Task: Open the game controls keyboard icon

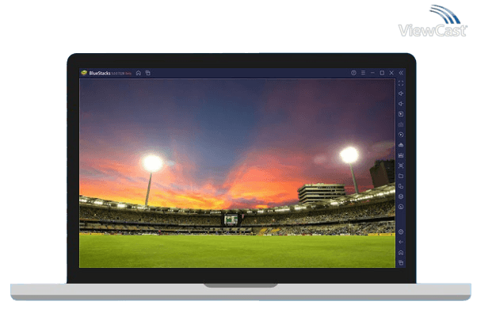Action: (x=401, y=124)
